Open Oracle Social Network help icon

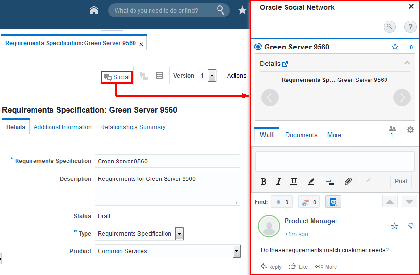(410, 27)
